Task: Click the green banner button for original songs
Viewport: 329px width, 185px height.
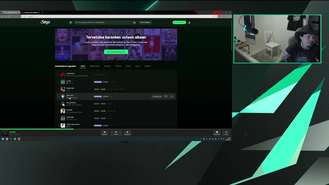Action: 116,52
